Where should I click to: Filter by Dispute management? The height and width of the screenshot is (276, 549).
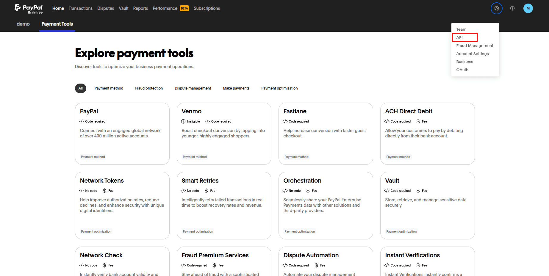pyautogui.click(x=193, y=88)
